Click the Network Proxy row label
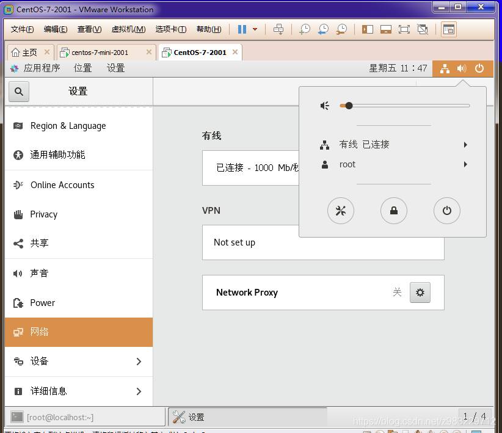This screenshot has height=433, width=502. click(x=247, y=293)
